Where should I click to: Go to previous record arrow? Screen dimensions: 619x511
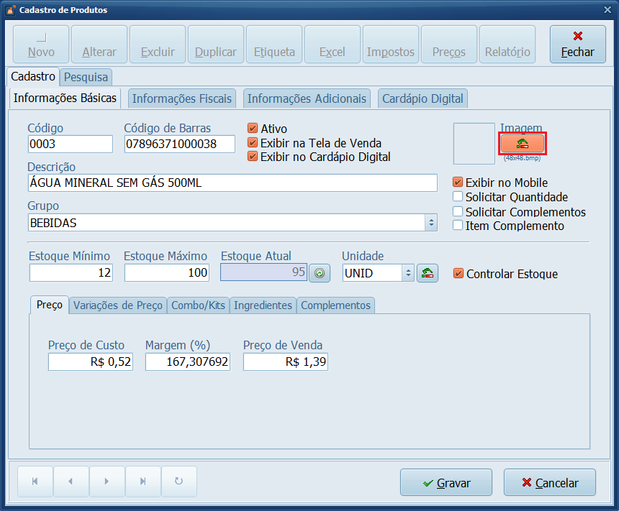pos(71,482)
